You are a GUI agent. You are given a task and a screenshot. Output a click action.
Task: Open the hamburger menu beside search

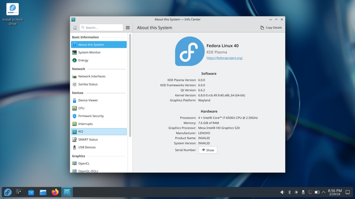tap(128, 28)
